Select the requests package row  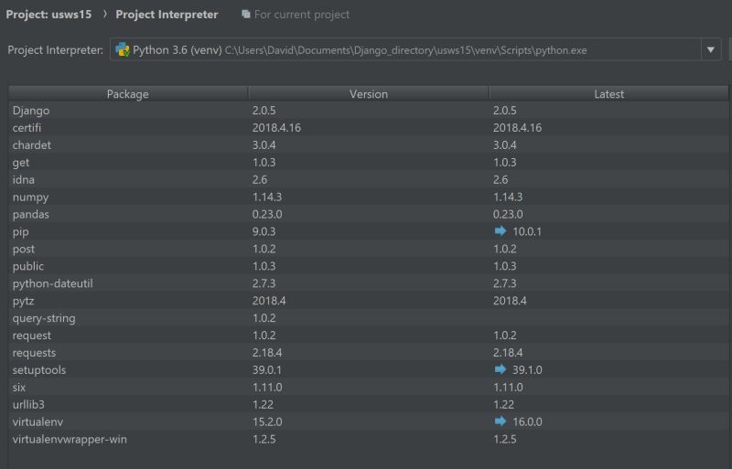(x=369, y=352)
